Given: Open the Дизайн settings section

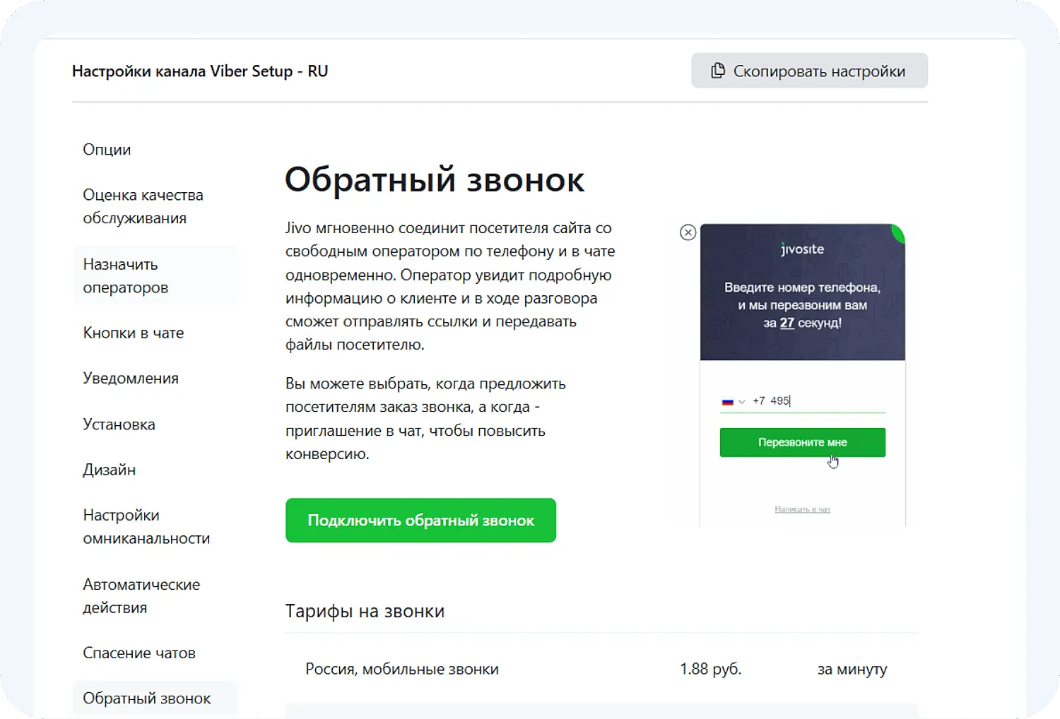Looking at the screenshot, I should [110, 469].
